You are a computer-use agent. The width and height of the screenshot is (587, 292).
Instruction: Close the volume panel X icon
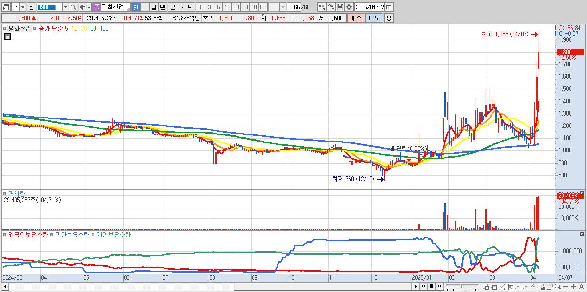(x=583, y=193)
